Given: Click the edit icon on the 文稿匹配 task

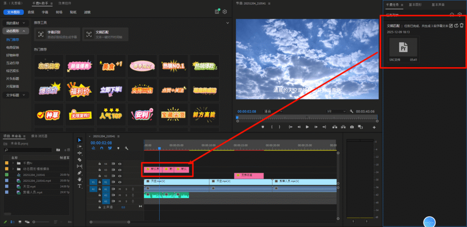Looking at the screenshot, I should (x=451, y=26).
